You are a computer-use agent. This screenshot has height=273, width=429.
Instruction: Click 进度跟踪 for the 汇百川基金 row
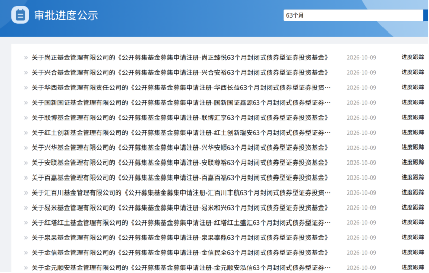point(413,192)
